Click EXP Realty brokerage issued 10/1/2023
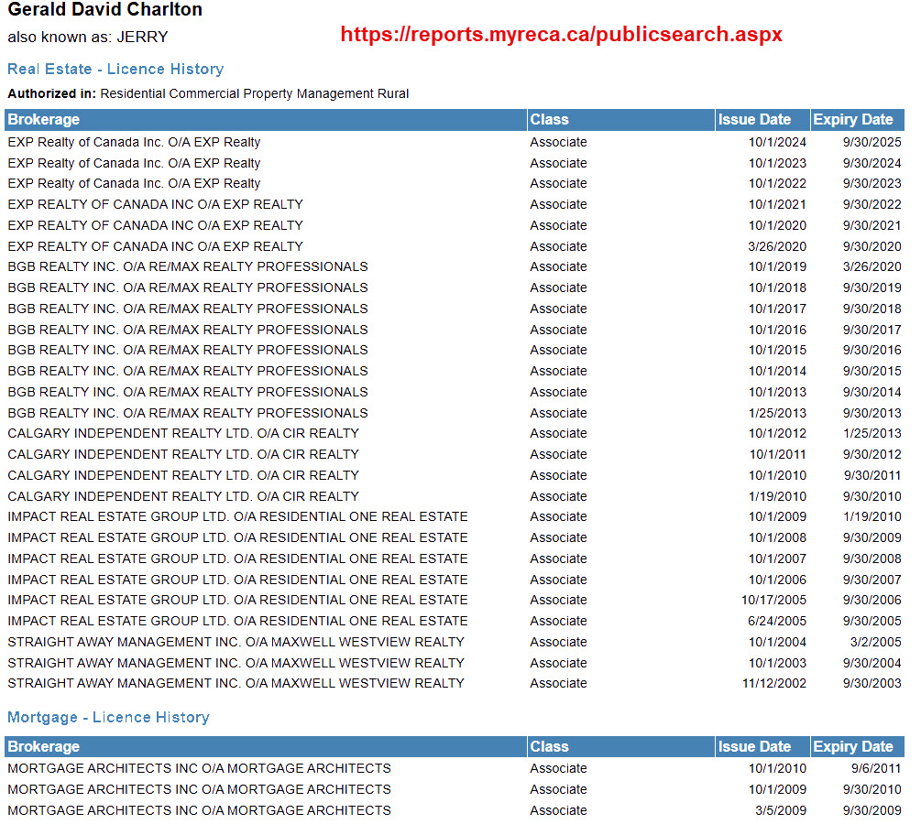 pos(134,163)
